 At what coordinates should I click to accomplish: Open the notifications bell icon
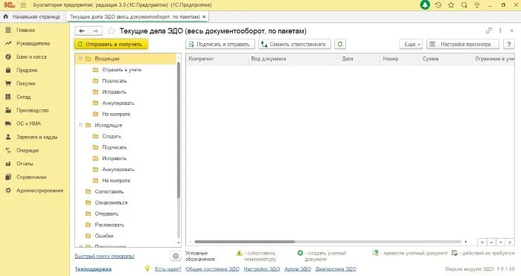(425, 5)
